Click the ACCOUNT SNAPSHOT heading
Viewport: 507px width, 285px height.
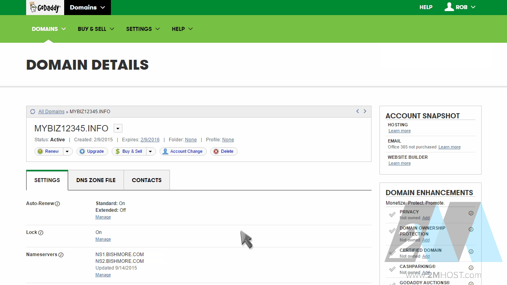423,116
